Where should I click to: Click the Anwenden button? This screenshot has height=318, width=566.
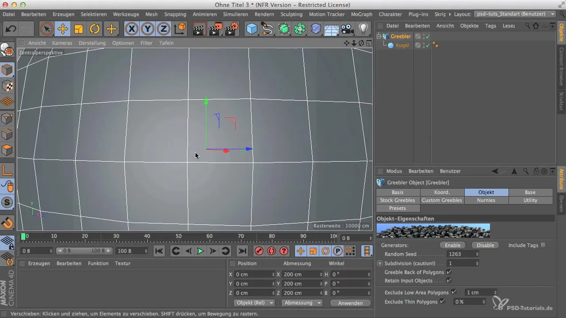[350, 303]
